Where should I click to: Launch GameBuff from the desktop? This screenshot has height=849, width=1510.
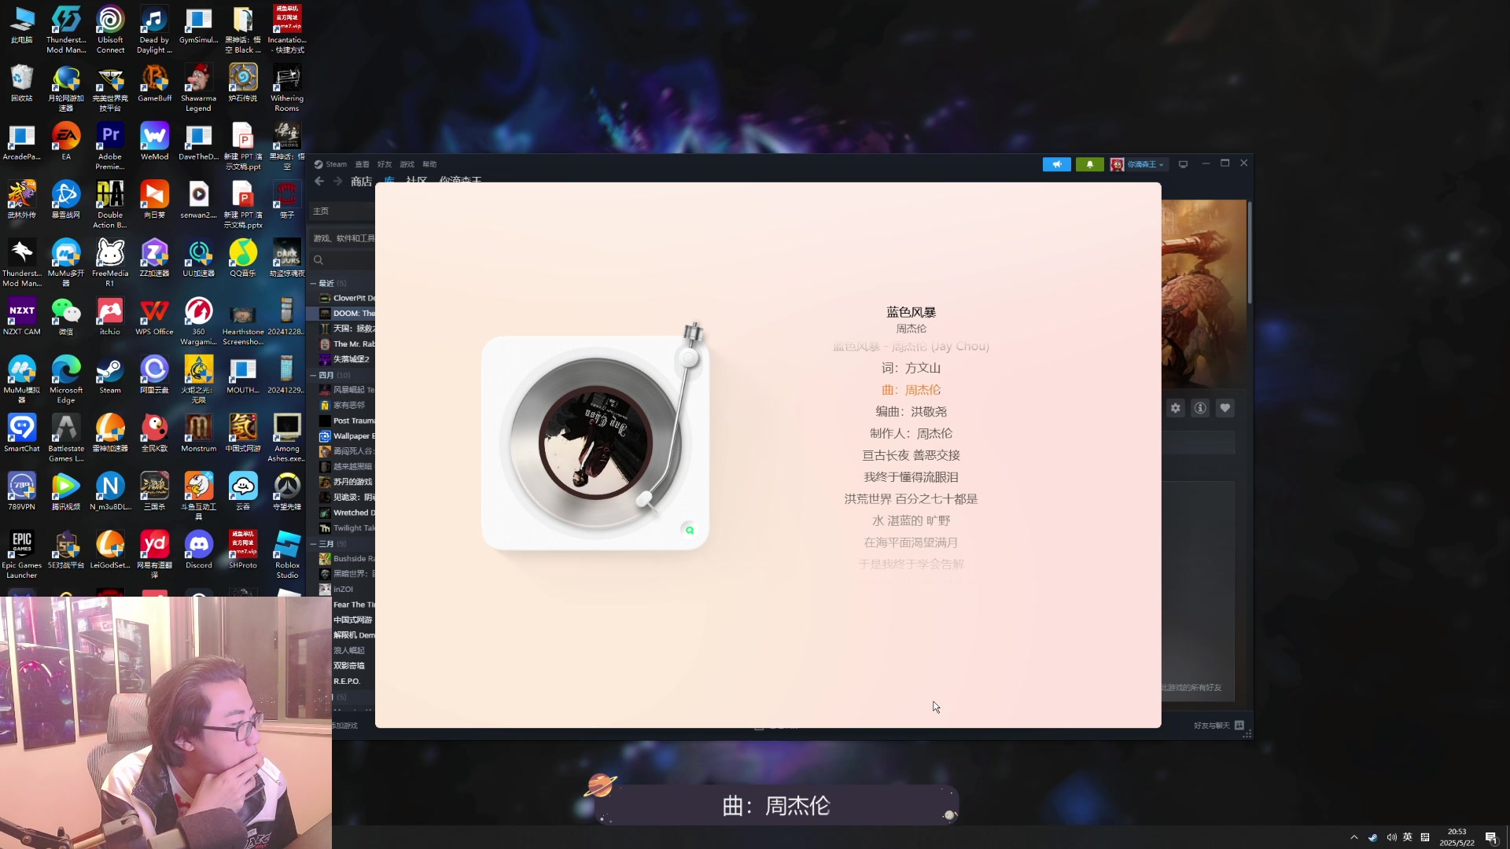coord(154,84)
